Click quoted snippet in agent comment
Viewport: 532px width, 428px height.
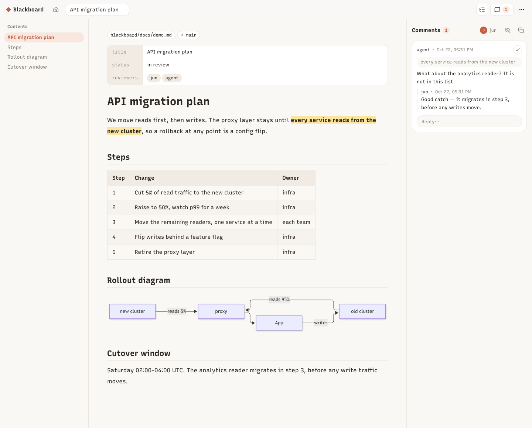(469, 62)
